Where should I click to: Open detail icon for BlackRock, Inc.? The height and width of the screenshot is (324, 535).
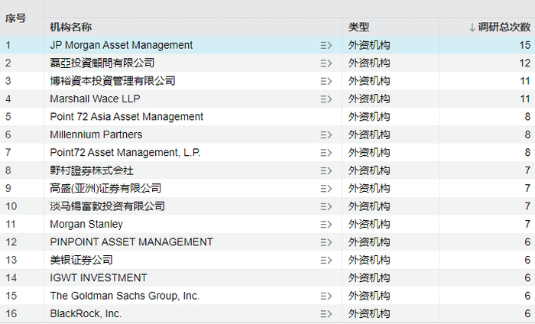(326, 313)
